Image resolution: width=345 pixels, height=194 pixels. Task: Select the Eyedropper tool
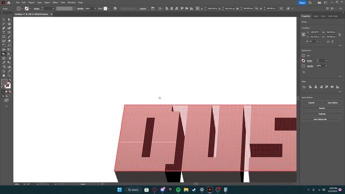pyautogui.click(x=4, y=63)
